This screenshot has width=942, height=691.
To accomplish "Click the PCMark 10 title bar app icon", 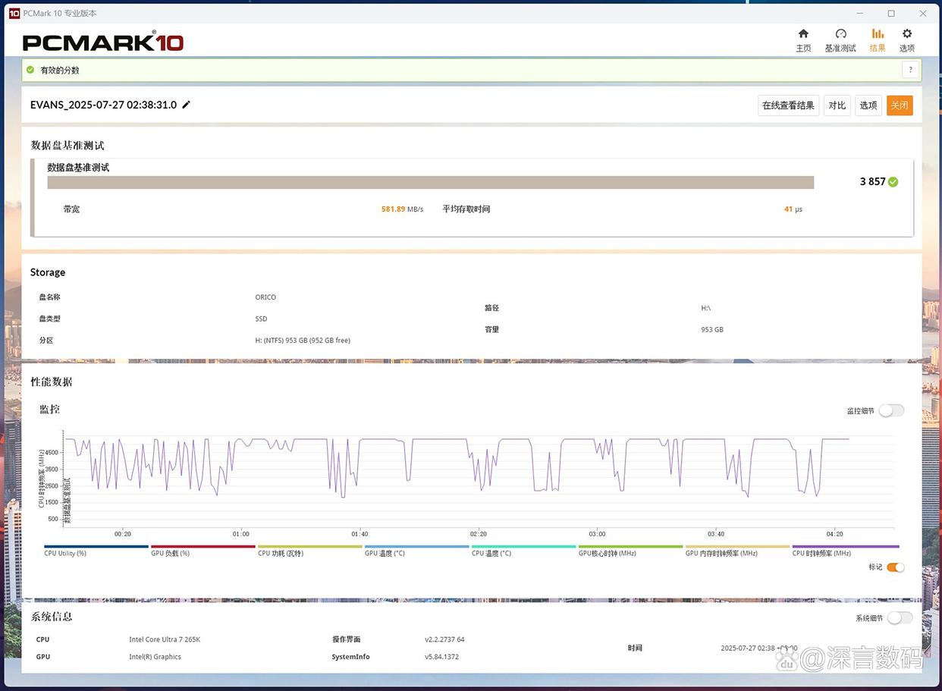I will 14,13.
